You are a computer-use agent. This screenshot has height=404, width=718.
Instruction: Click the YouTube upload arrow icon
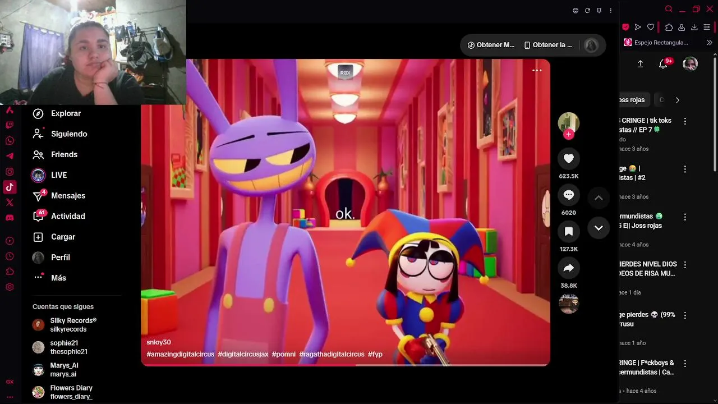pos(640,64)
